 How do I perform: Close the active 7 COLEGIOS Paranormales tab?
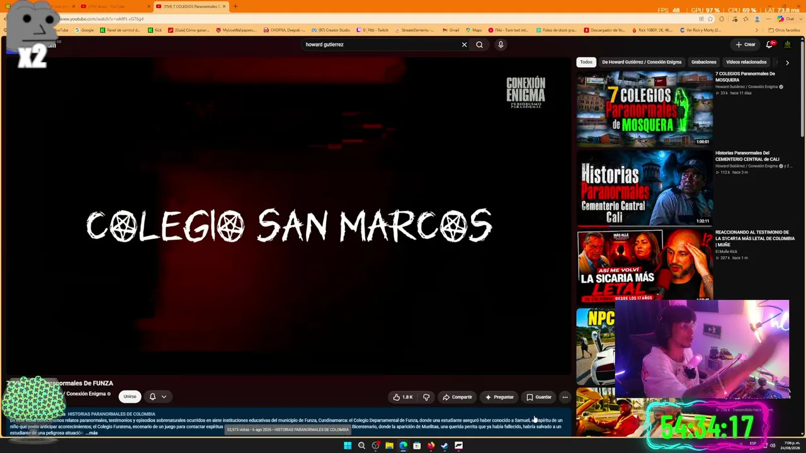[x=224, y=6]
